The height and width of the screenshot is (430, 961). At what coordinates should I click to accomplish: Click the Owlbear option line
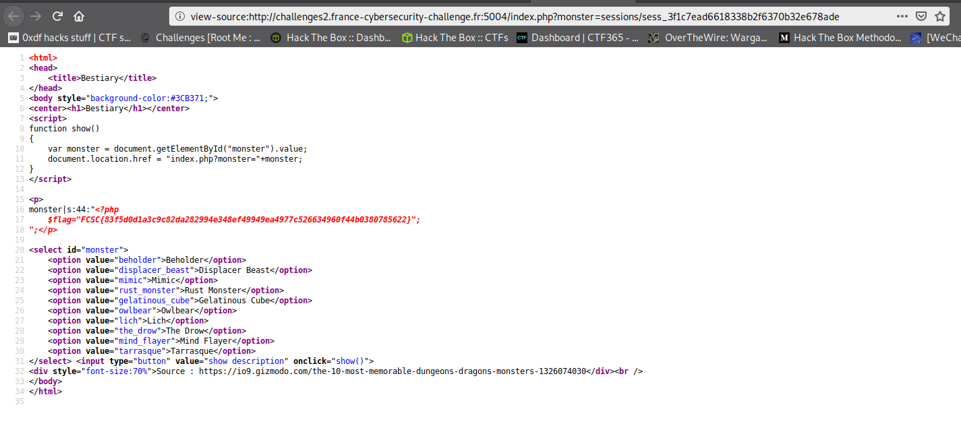(142, 311)
